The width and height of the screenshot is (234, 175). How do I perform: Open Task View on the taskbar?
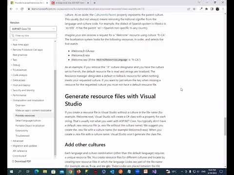point(28,172)
